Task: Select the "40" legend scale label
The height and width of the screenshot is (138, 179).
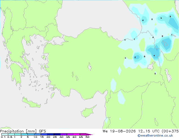Action: 74,137
